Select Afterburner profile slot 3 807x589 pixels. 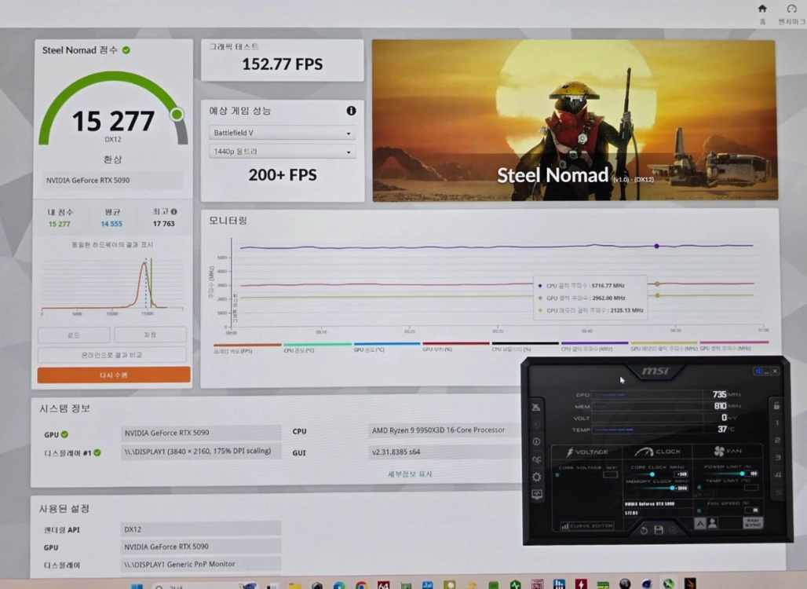(778, 458)
